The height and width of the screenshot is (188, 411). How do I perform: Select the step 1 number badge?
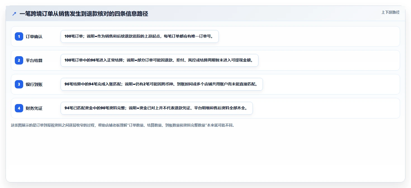(19, 36)
